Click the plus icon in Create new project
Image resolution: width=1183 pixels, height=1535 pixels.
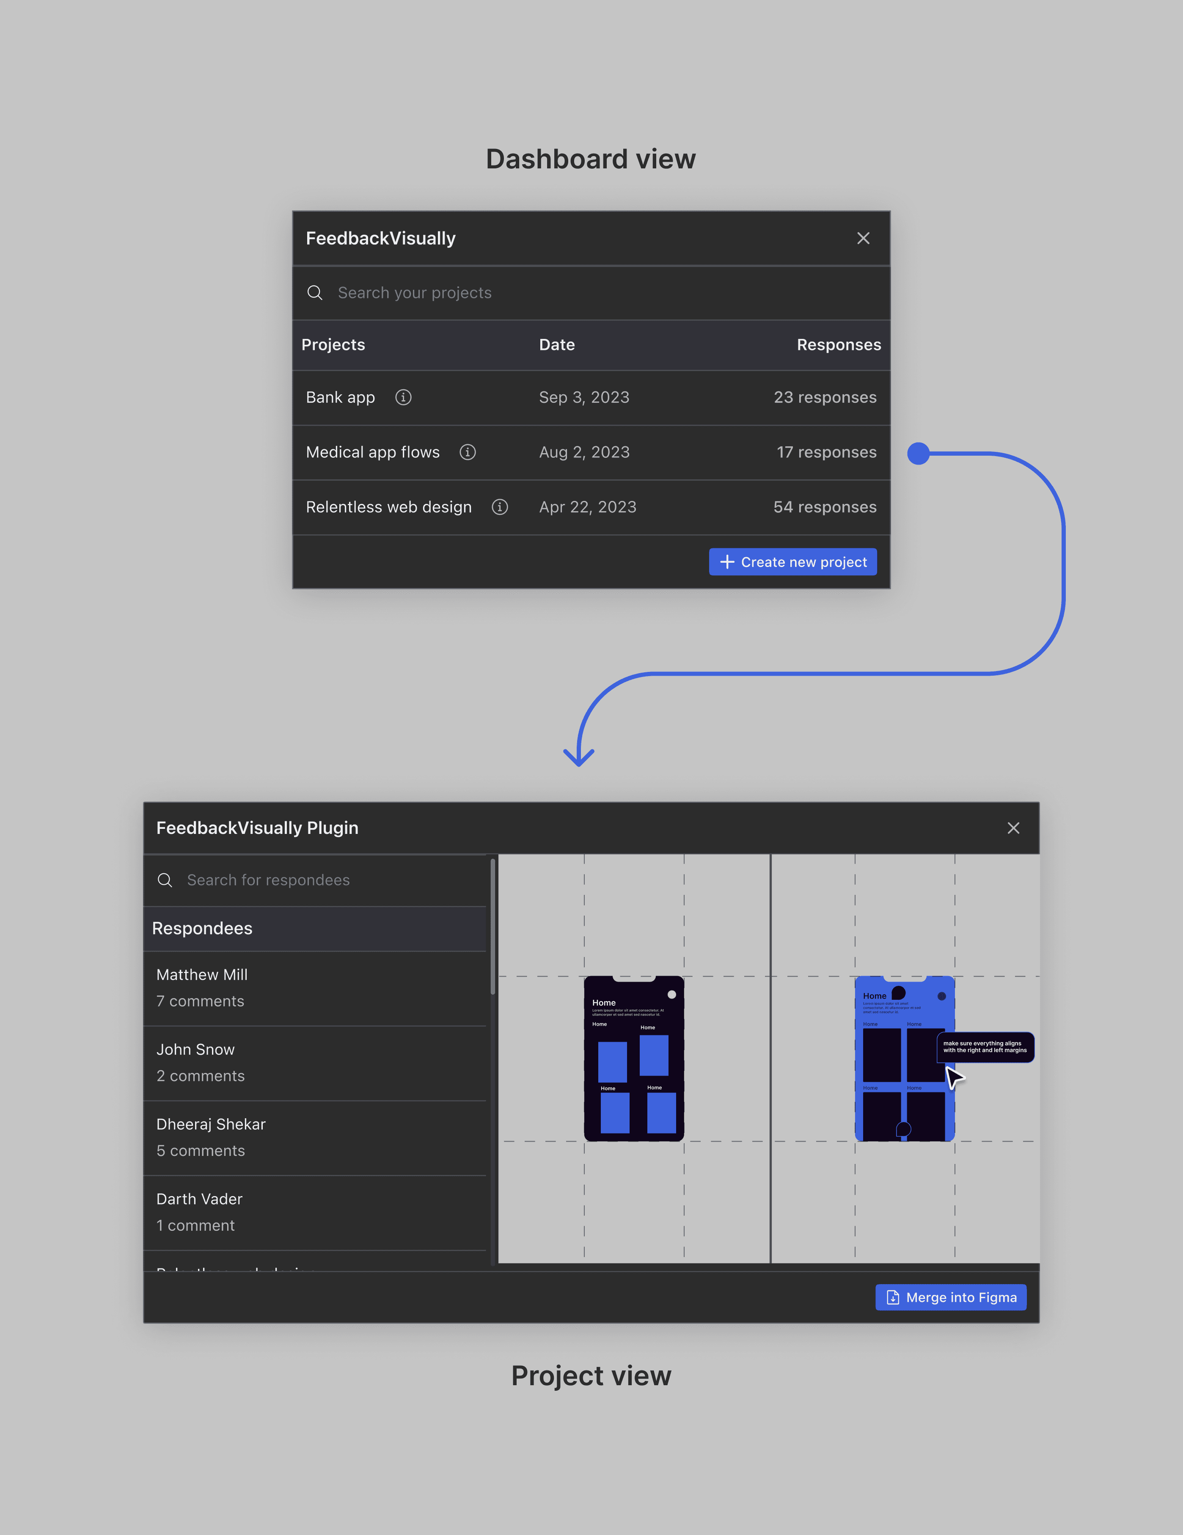727,562
